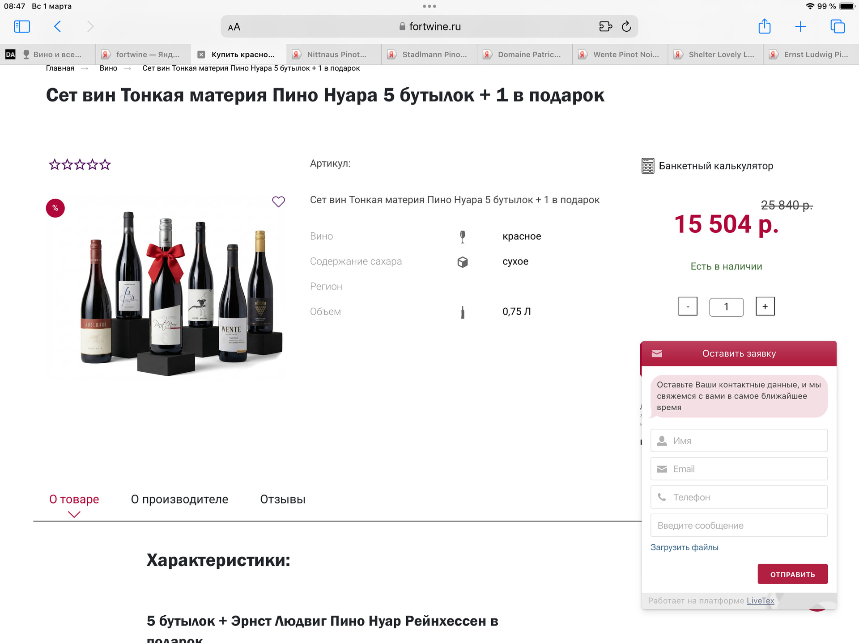Add wine set to favorites heart
Image resolution: width=859 pixels, height=643 pixels.
[x=278, y=202]
